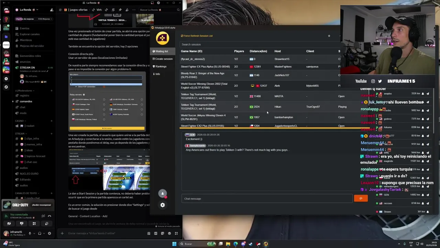Screen dimensions: 440x248
Task: Open the sticker picker in message bar
Action: [163, 233]
